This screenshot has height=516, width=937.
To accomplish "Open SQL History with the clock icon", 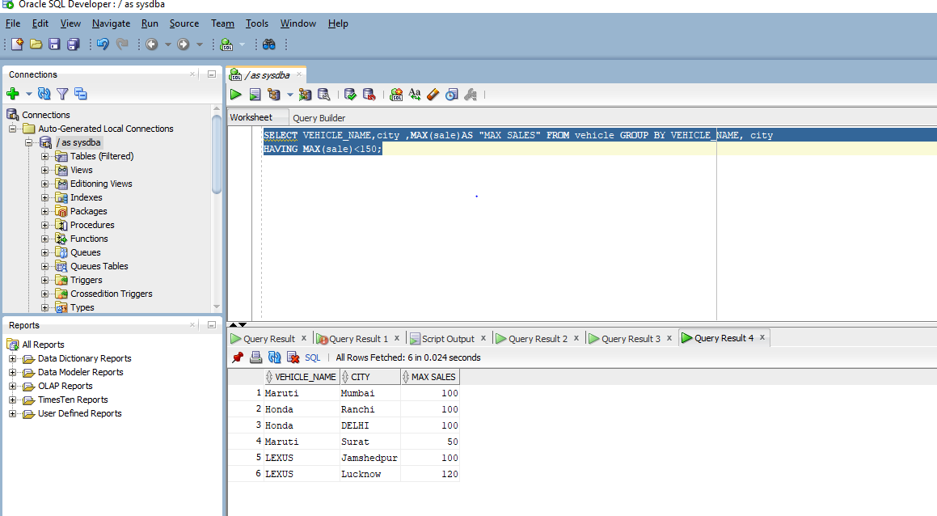I will 450,95.
